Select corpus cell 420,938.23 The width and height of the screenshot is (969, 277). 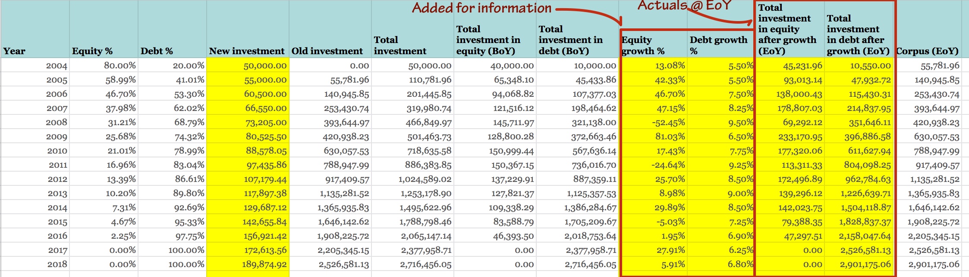point(928,122)
